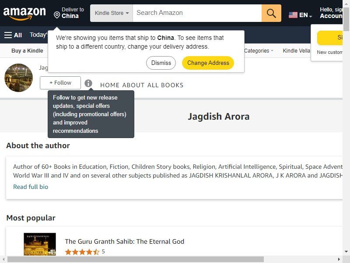The image size is (350, 263).
Task: Click the Amazon logo
Action: tap(24, 13)
